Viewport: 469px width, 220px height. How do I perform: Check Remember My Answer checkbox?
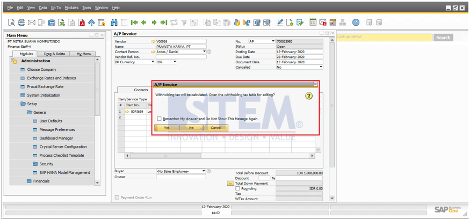[160, 119]
